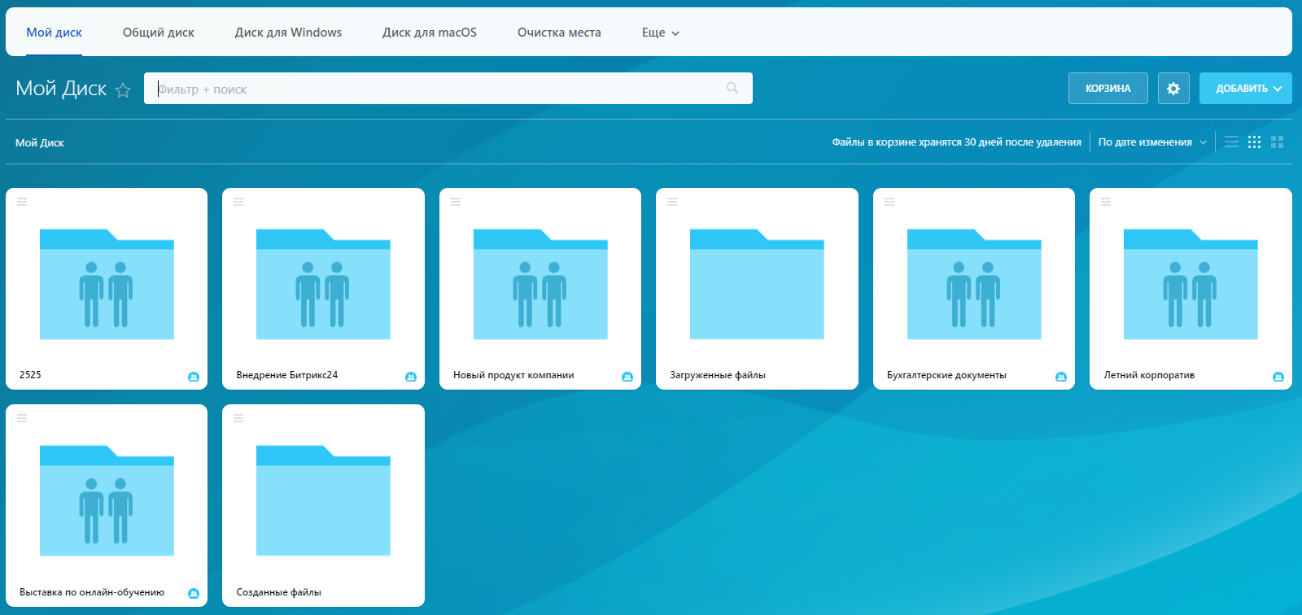Click folder name Загруженные файлы
1302x615 pixels.
[x=718, y=375]
